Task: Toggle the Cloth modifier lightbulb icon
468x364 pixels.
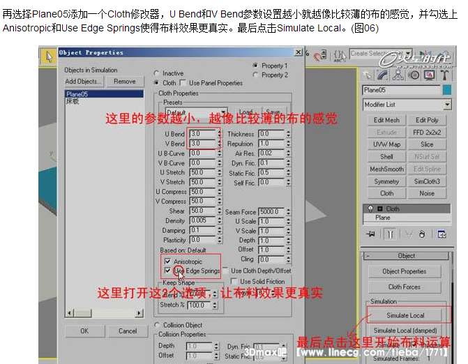Action: click(x=369, y=208)
